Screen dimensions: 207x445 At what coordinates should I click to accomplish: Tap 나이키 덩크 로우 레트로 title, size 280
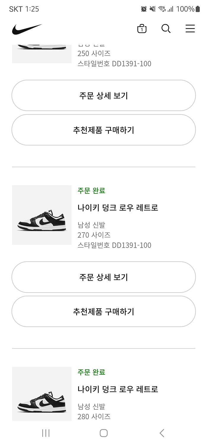coord(118,389)
